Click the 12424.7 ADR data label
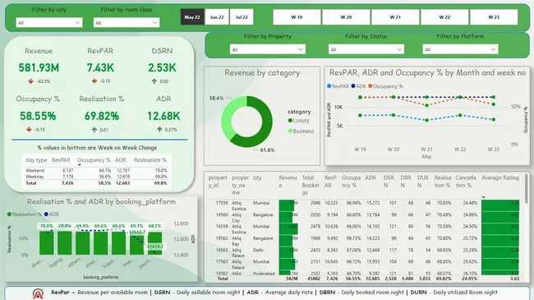Viewport: 534px width, 300px height. tap(155, 246)
